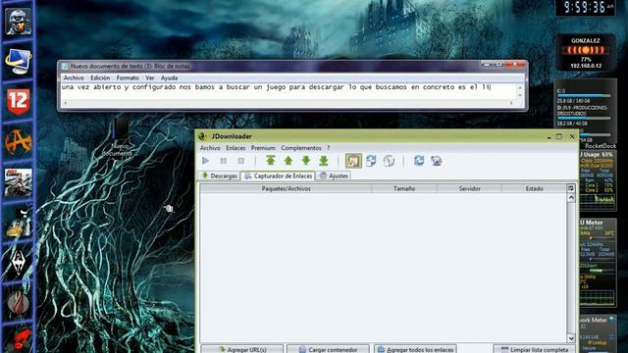
Task: Open column chooser icon beside Estado header
Action: [x=571, y=188]
